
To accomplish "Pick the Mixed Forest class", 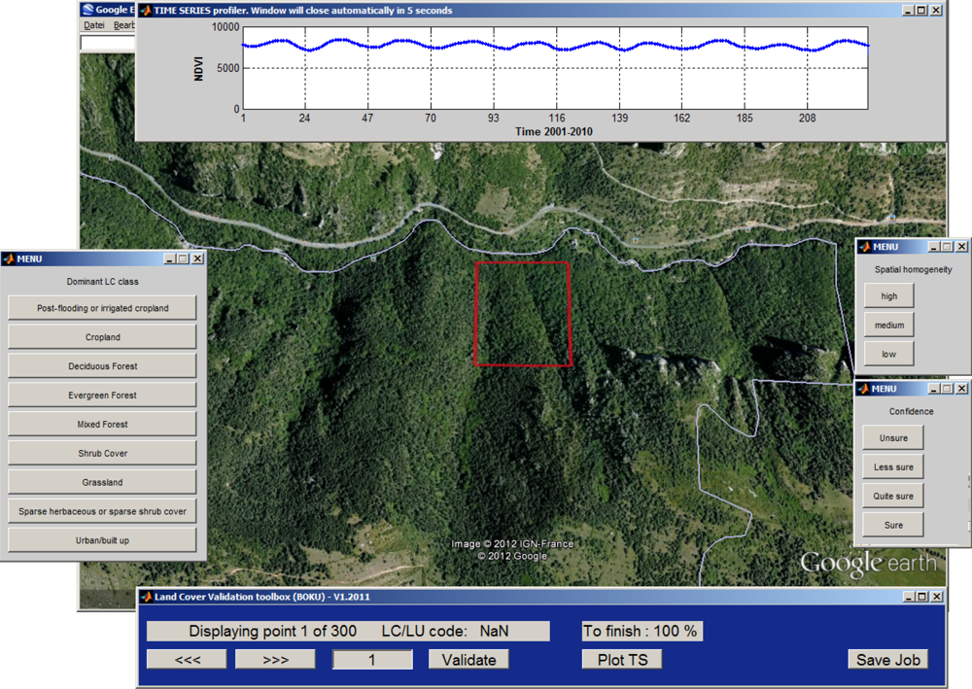I will point(102,425).
